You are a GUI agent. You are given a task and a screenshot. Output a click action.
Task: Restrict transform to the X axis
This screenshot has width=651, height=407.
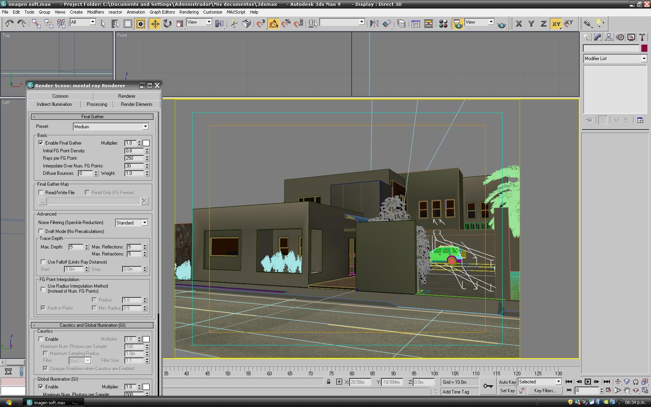519,24
